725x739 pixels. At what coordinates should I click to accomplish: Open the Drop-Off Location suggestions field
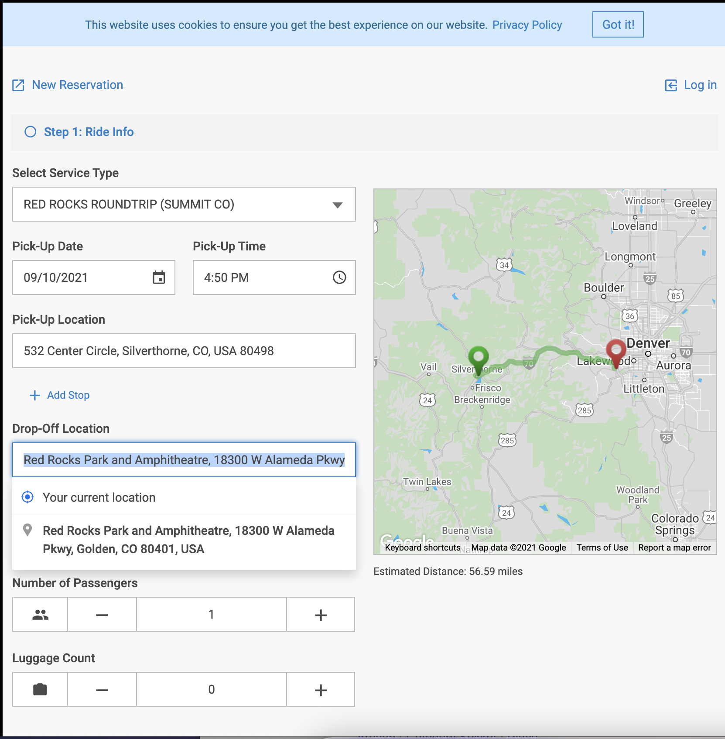tap(184, 460)
